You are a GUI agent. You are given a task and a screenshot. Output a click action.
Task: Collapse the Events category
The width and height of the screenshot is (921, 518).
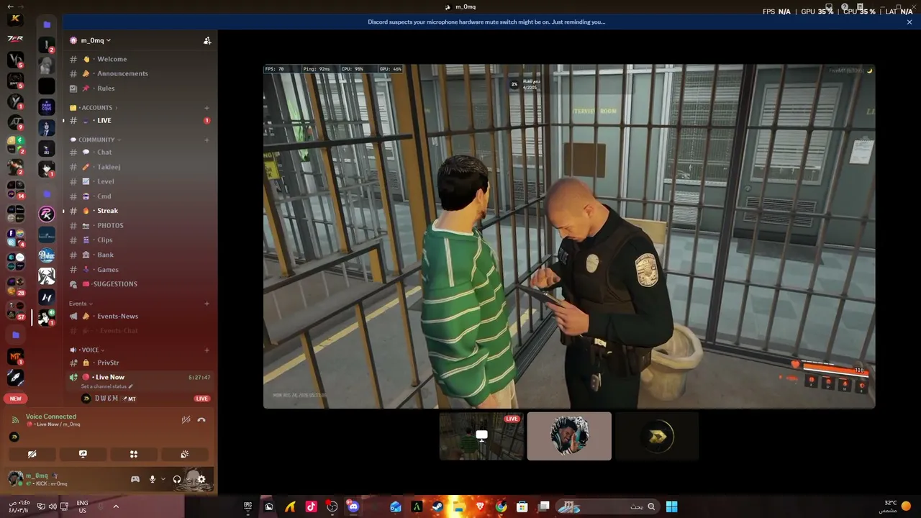[81, 304]
